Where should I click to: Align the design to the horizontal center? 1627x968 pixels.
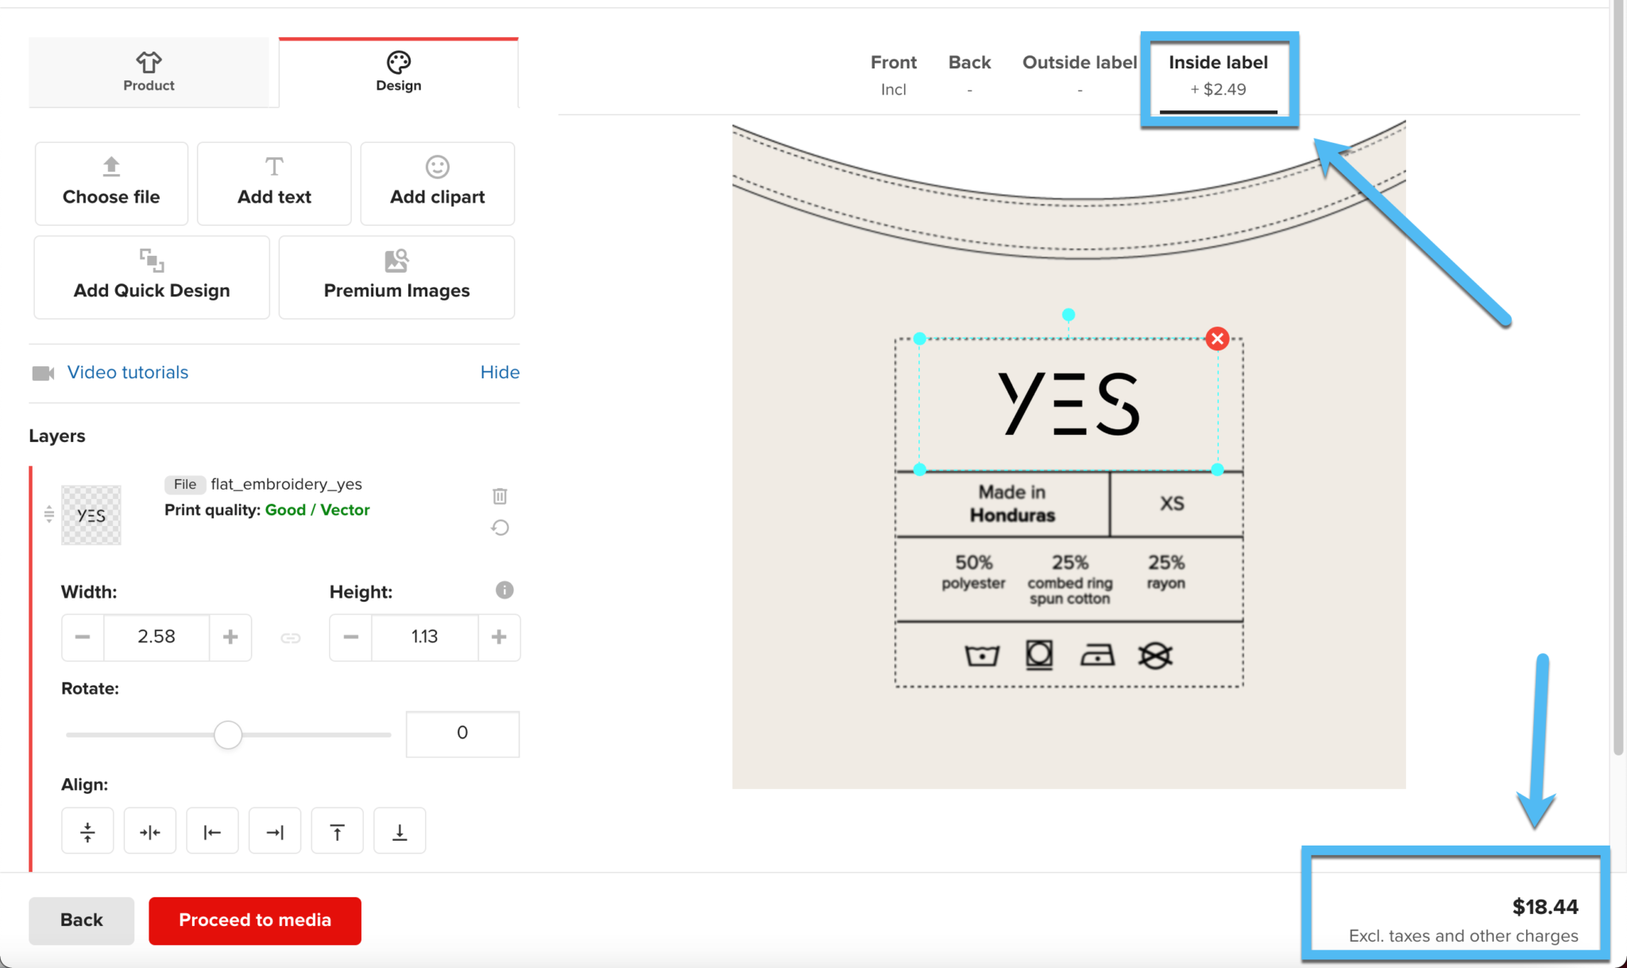[150, 831]
